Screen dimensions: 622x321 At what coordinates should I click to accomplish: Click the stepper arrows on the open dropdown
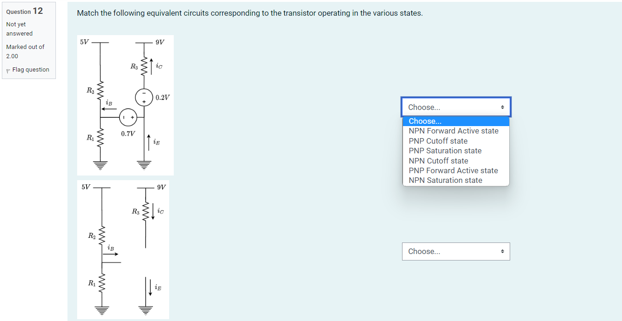(x=503, y=107)
